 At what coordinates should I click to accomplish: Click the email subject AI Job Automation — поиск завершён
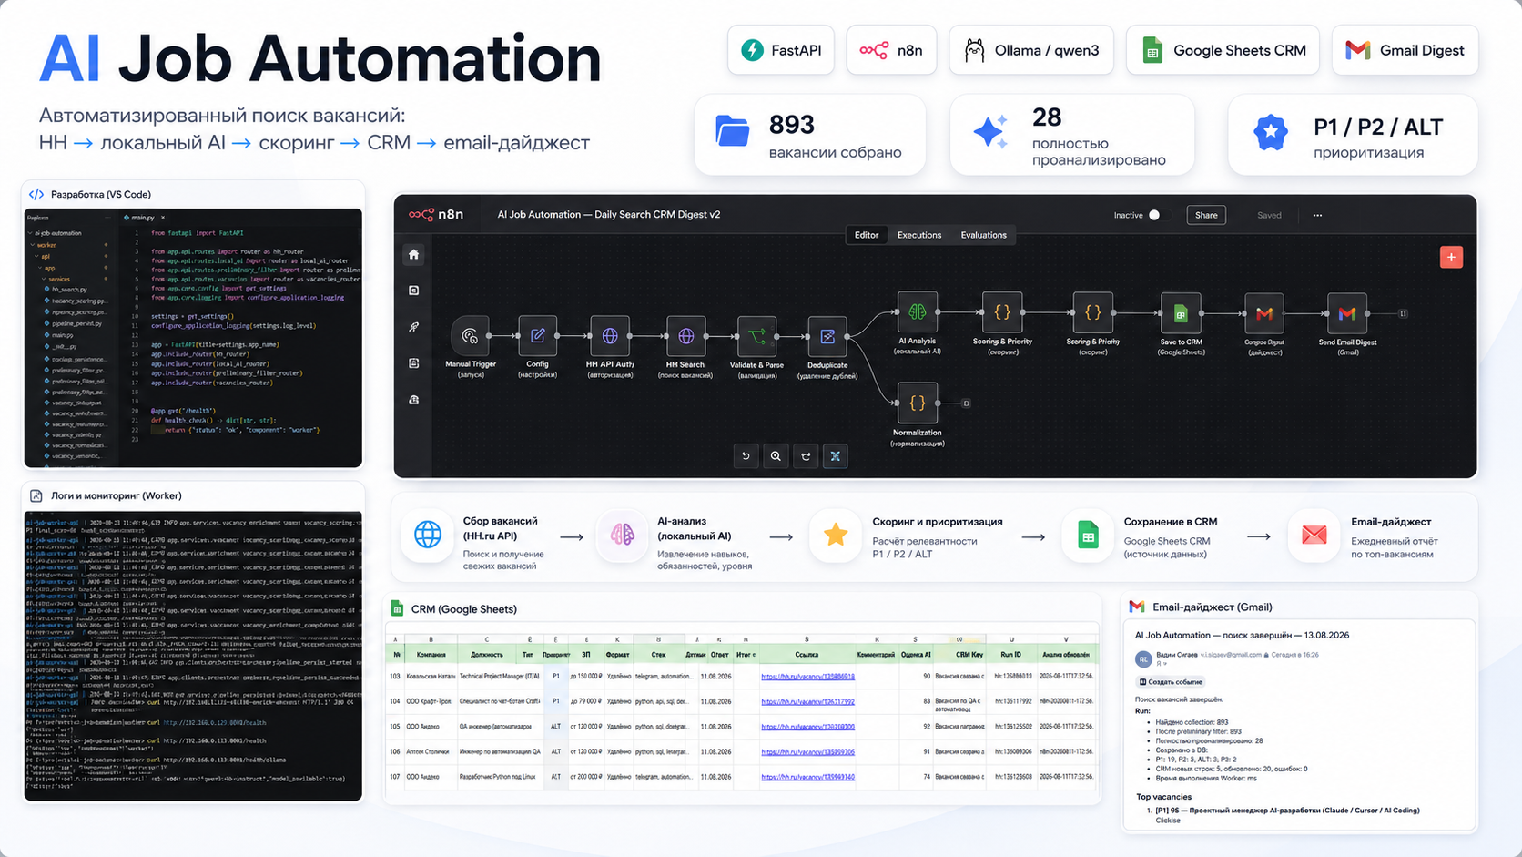[1242, 636]
